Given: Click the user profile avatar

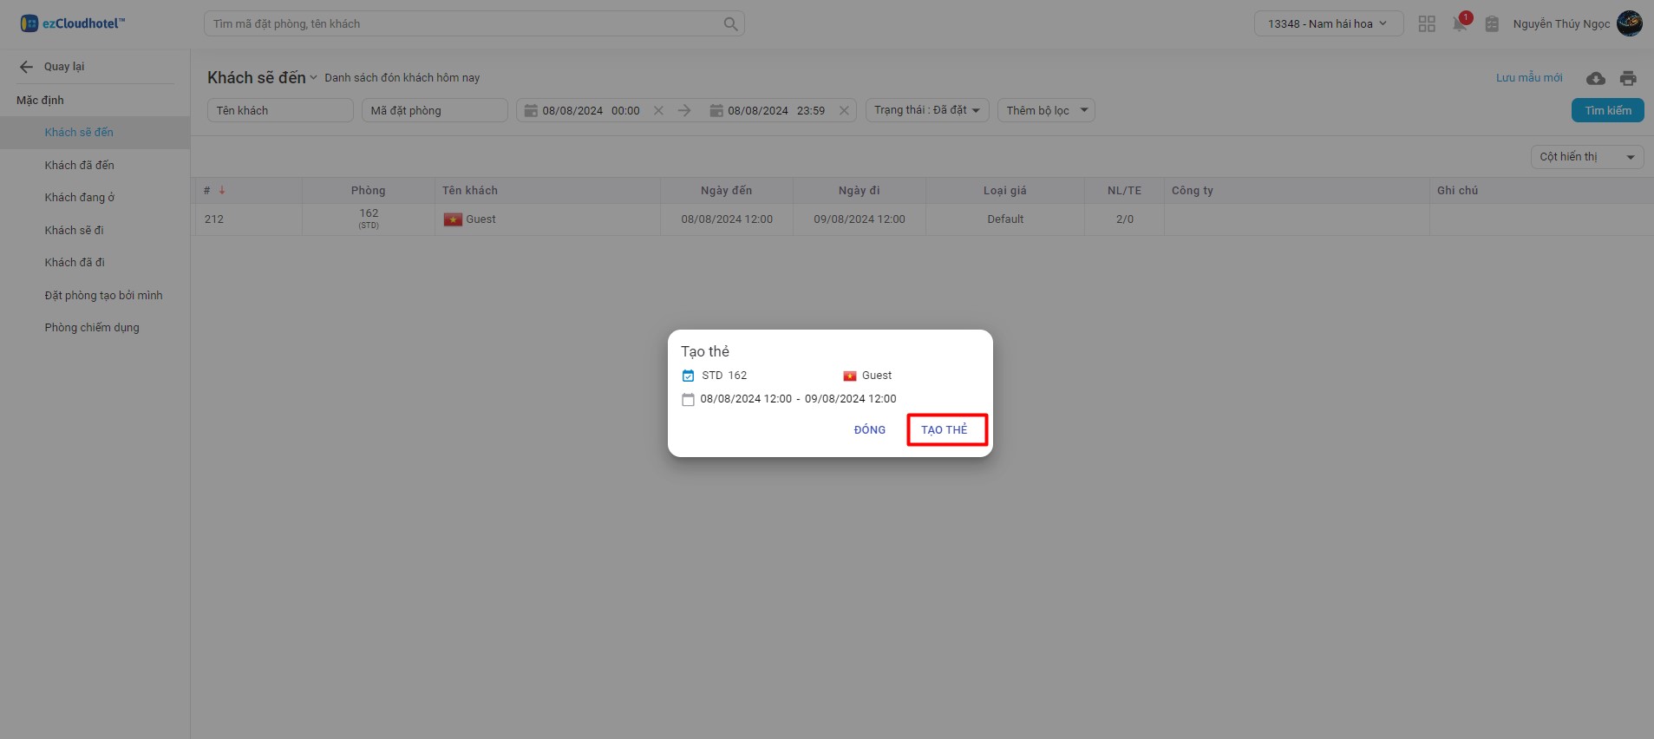Looking at the screenshot, I should point(1629,24).
